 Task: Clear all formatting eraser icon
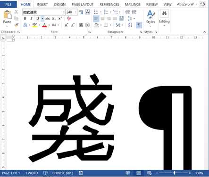69,19
